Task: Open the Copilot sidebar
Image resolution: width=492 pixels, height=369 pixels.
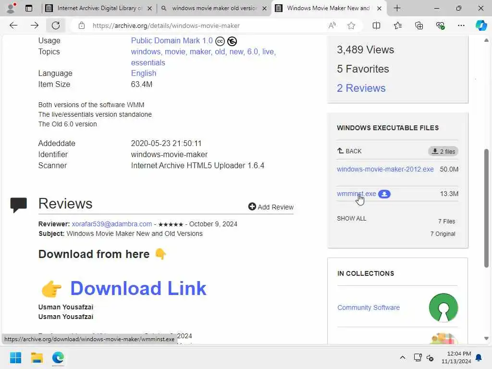Action: coord(481,25)
